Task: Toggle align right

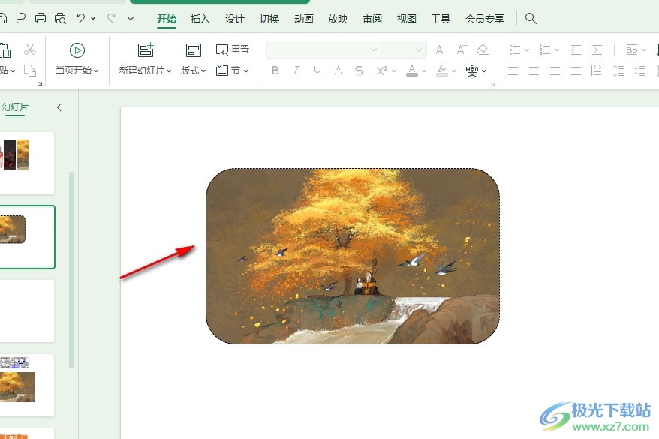Action: pos(555,71)
